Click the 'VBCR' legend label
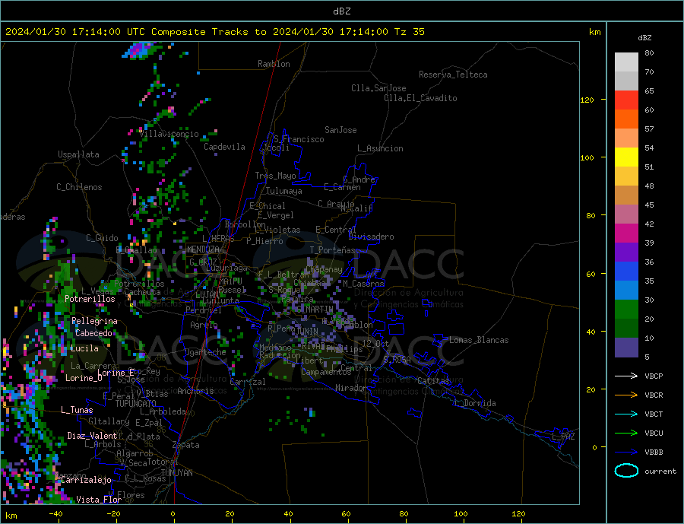The width and height of the screenshot is (684, 524). click(x=654, y=395)
